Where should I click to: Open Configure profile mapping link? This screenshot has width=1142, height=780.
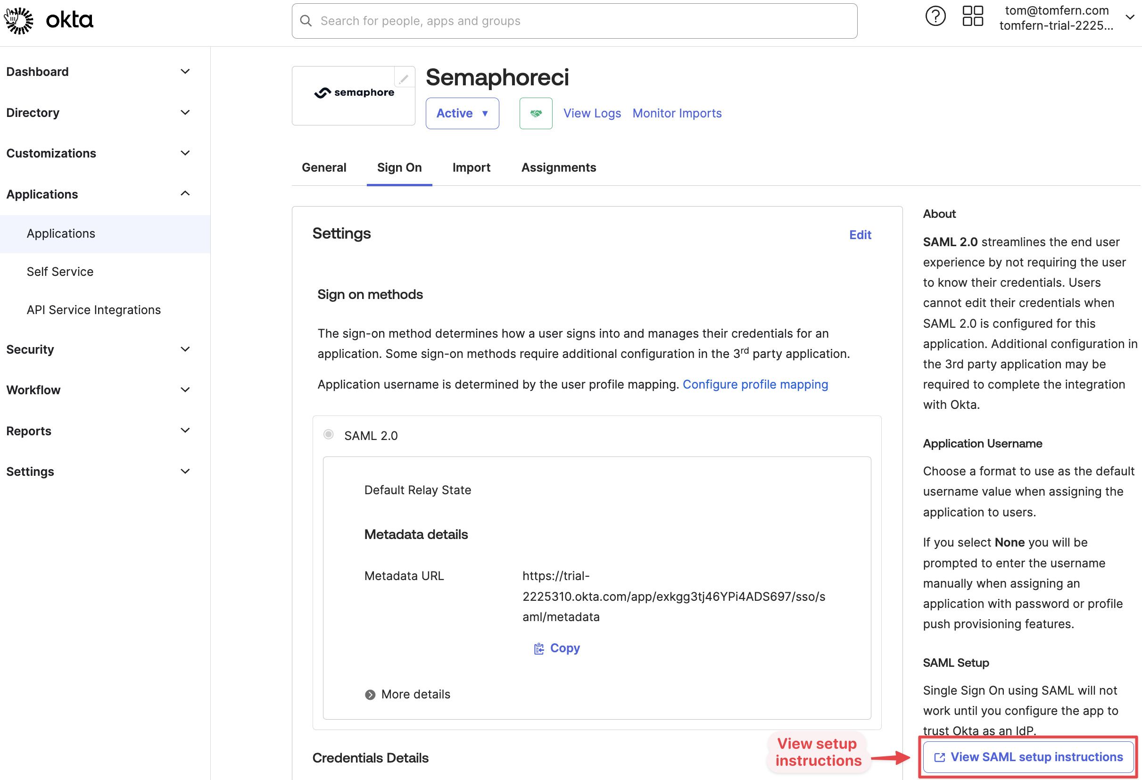[755, 384]
